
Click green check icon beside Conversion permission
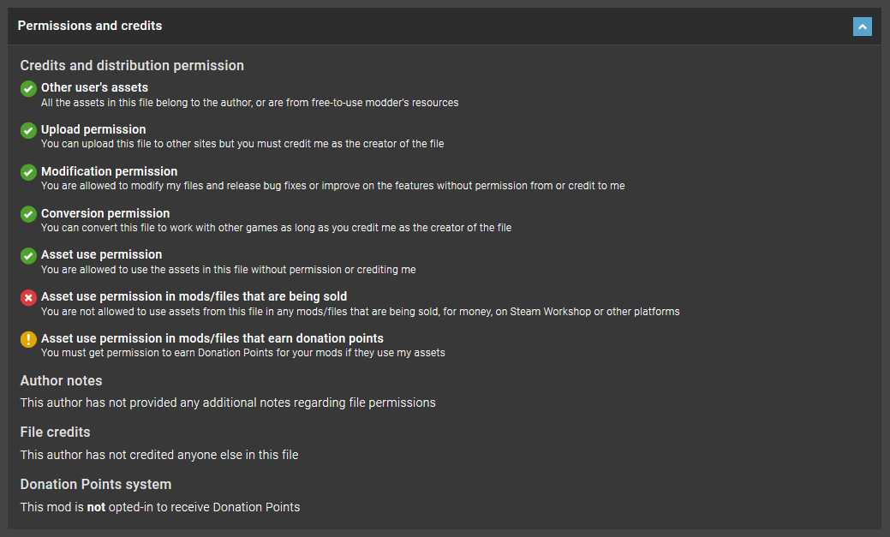click(28, 214)
